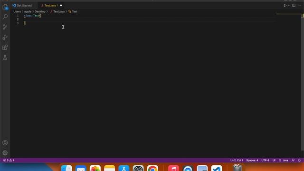Click Ln 2, Col 1 go-to-line indicator
The width and height of the screenshot is (304, 171).
tap(237, 161)
